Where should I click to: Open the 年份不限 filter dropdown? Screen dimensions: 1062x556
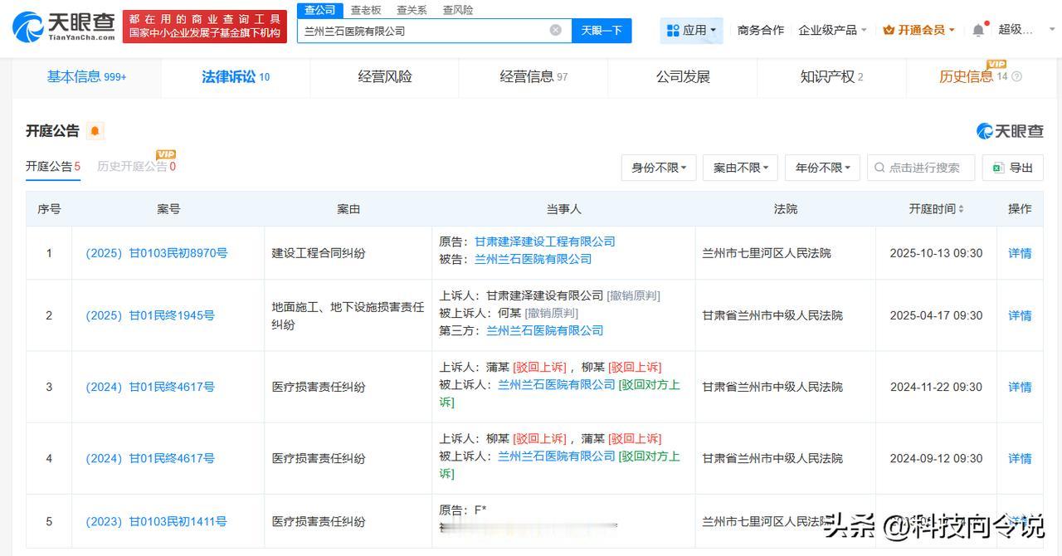tap(822, 168)
